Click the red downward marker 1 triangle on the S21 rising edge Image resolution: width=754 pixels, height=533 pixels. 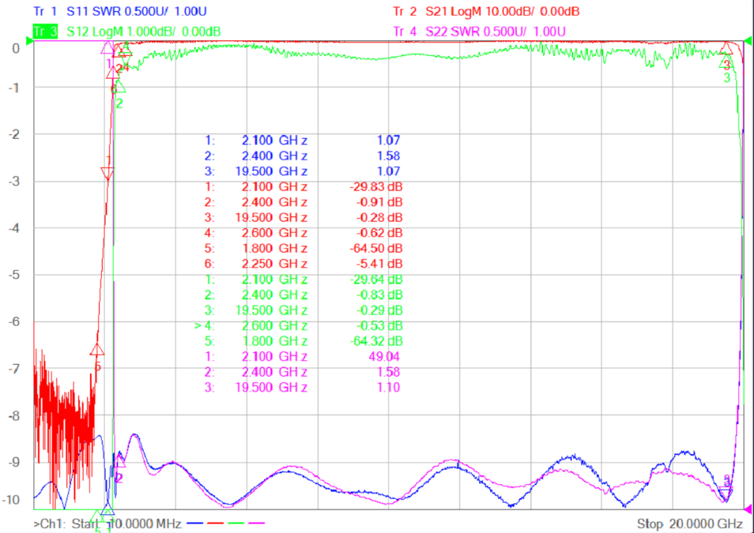(x=108, y=174)
